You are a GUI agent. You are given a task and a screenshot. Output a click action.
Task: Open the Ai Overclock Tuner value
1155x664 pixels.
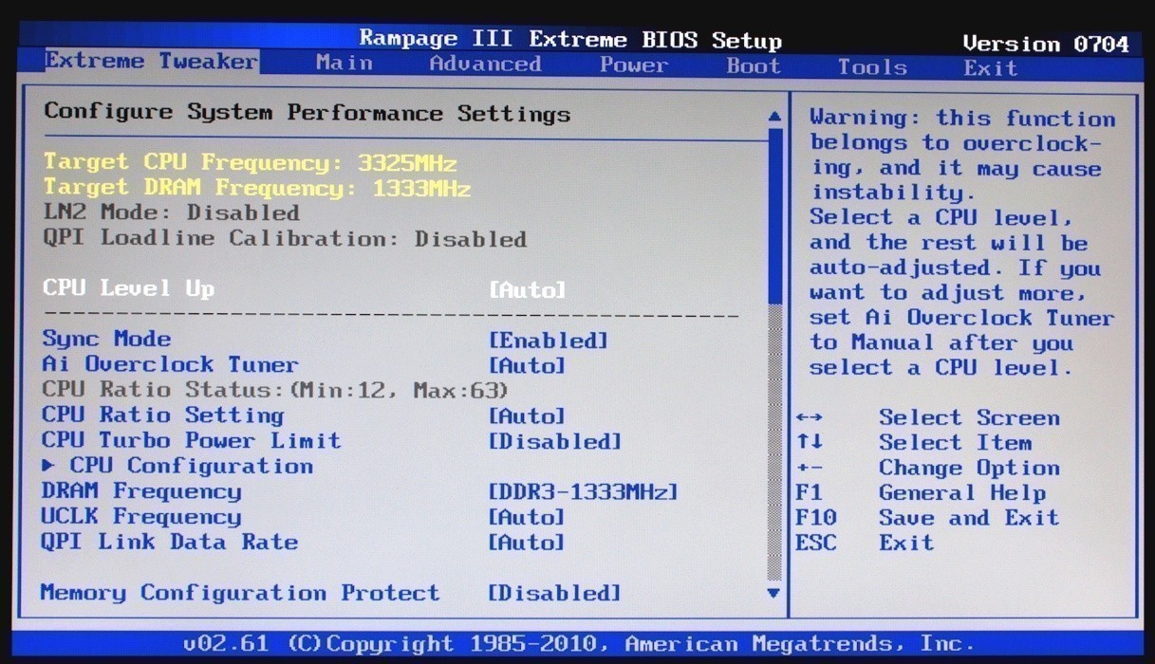tap(528, 365)
